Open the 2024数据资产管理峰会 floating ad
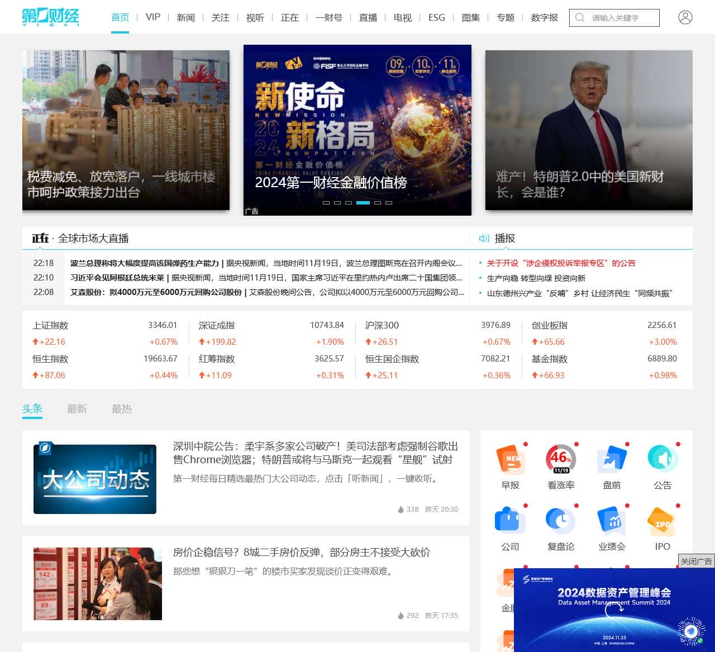Viewport: 715px width, 652px height. click(614, 610)
